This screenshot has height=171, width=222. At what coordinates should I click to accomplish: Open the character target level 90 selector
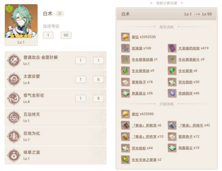click(66, 35)
